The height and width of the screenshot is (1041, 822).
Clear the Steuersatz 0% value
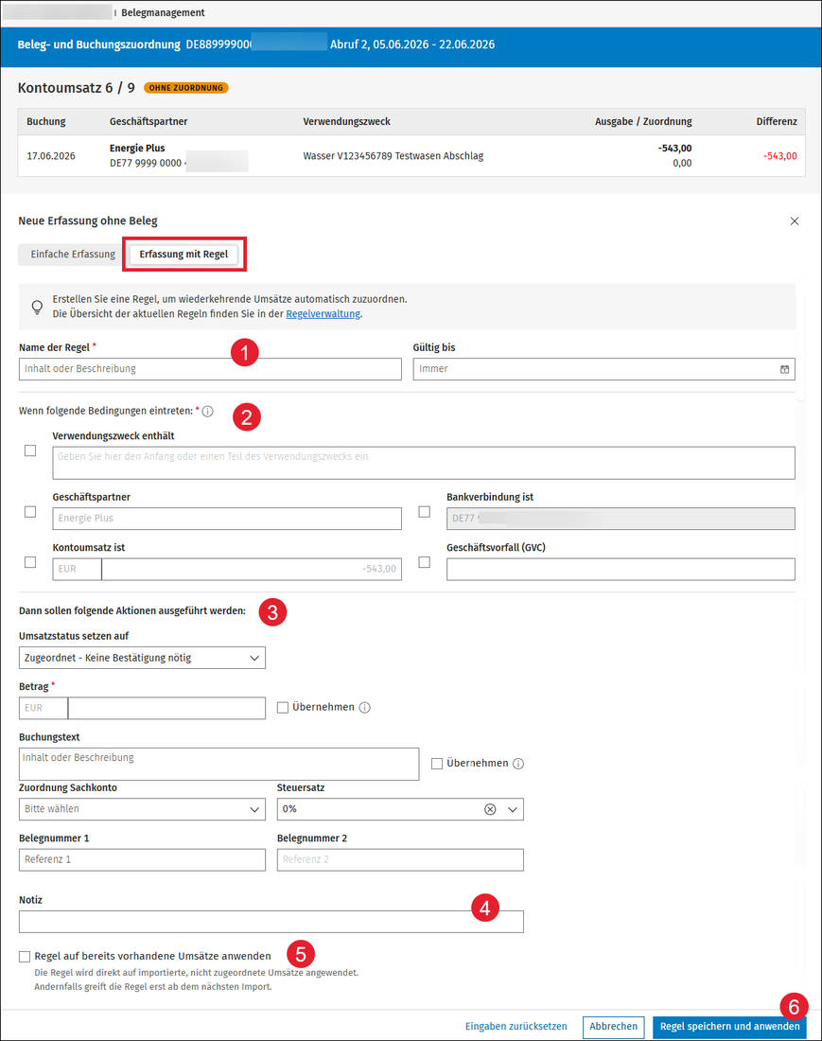click(x=490, y=809)
